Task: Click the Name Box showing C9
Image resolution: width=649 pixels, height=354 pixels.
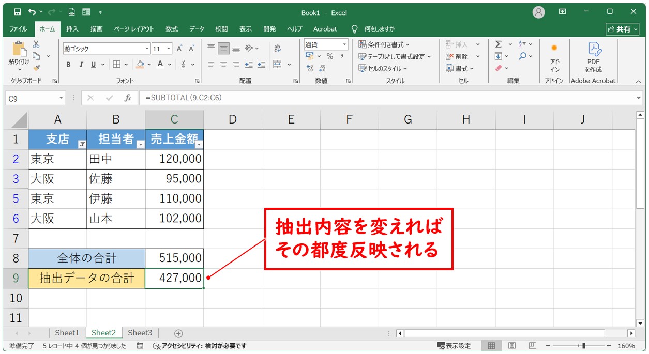Action: [31, 98]
